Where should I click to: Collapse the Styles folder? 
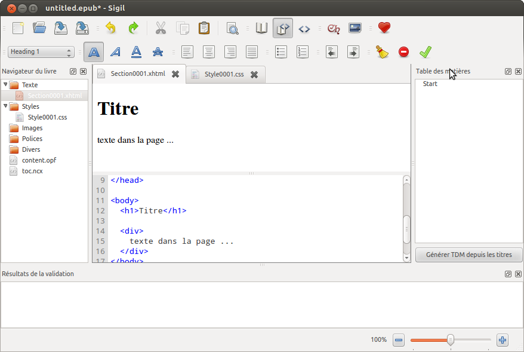(x=6, y=106)
